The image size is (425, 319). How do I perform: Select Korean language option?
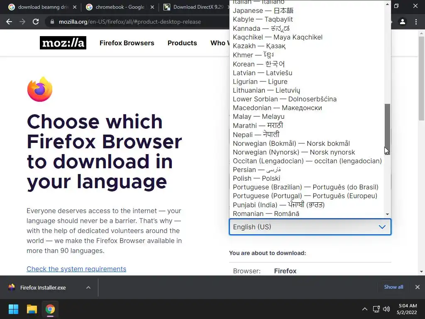tap(307, 64)
